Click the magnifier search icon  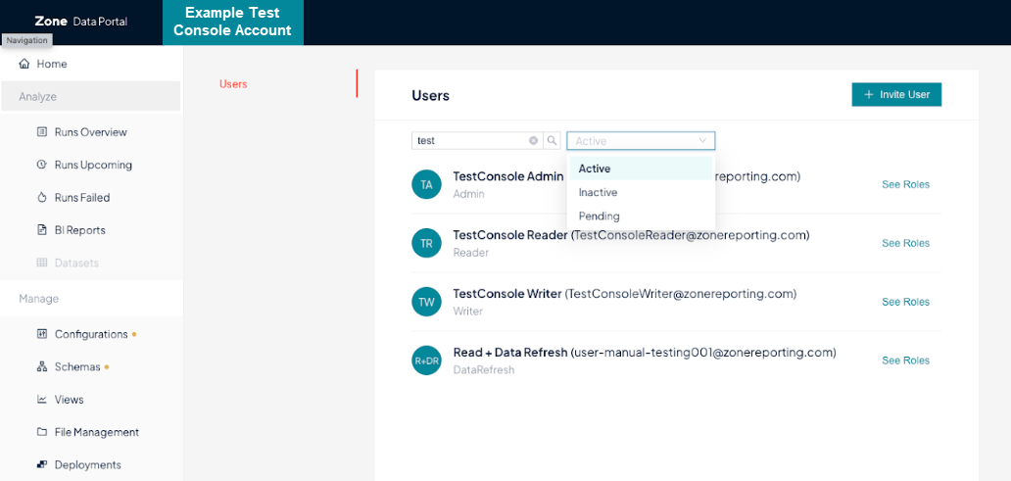[x=552, y=140]
